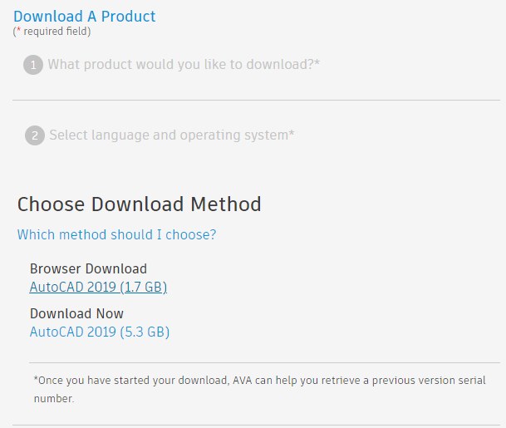
Task: Select the 'Download Now' label
Action: tap(76, 313)
